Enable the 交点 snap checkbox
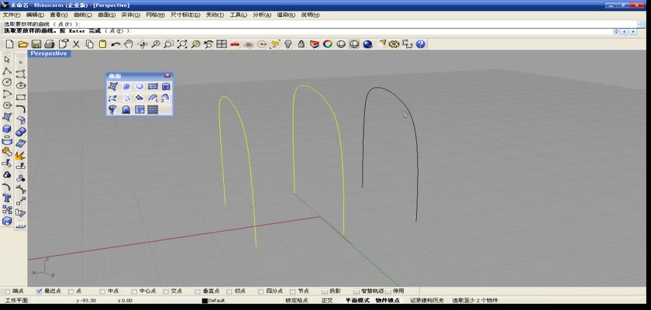This screenshot has width=651, height=310. (x=166, y=291)
